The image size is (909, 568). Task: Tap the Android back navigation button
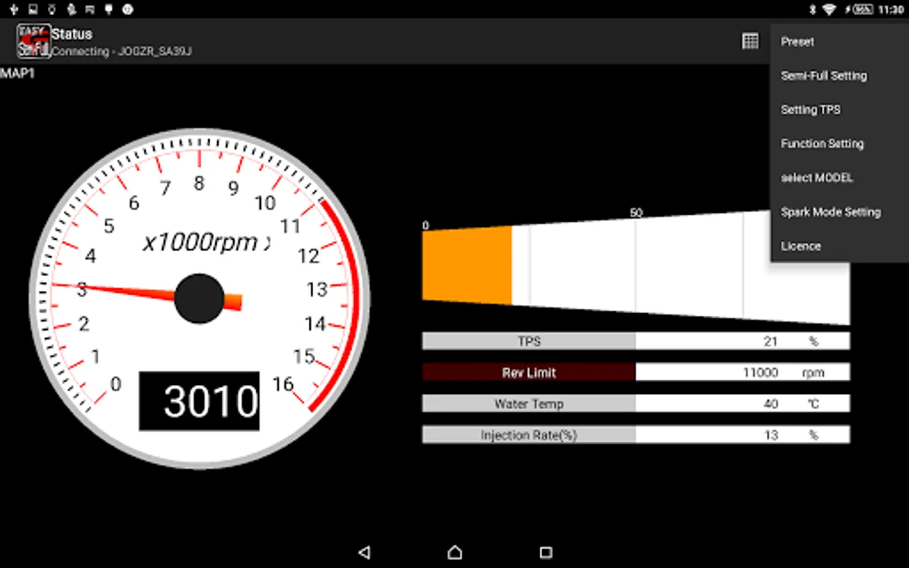364,552
